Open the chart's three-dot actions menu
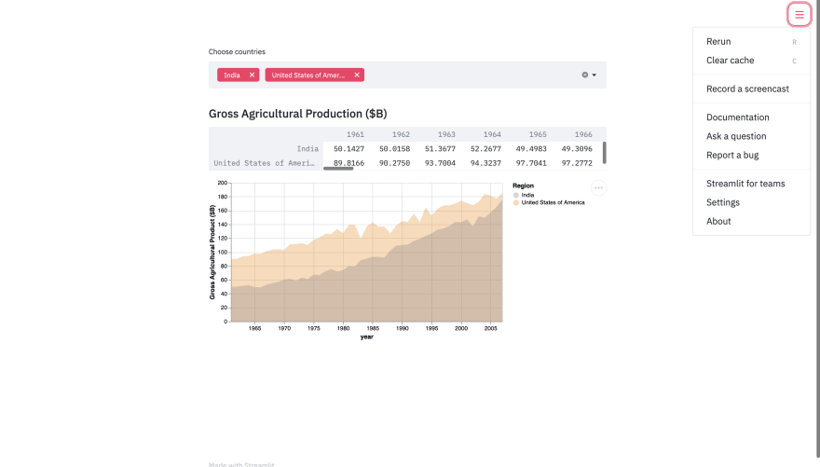This screenshot has height=467, width=820. [598, 187]
